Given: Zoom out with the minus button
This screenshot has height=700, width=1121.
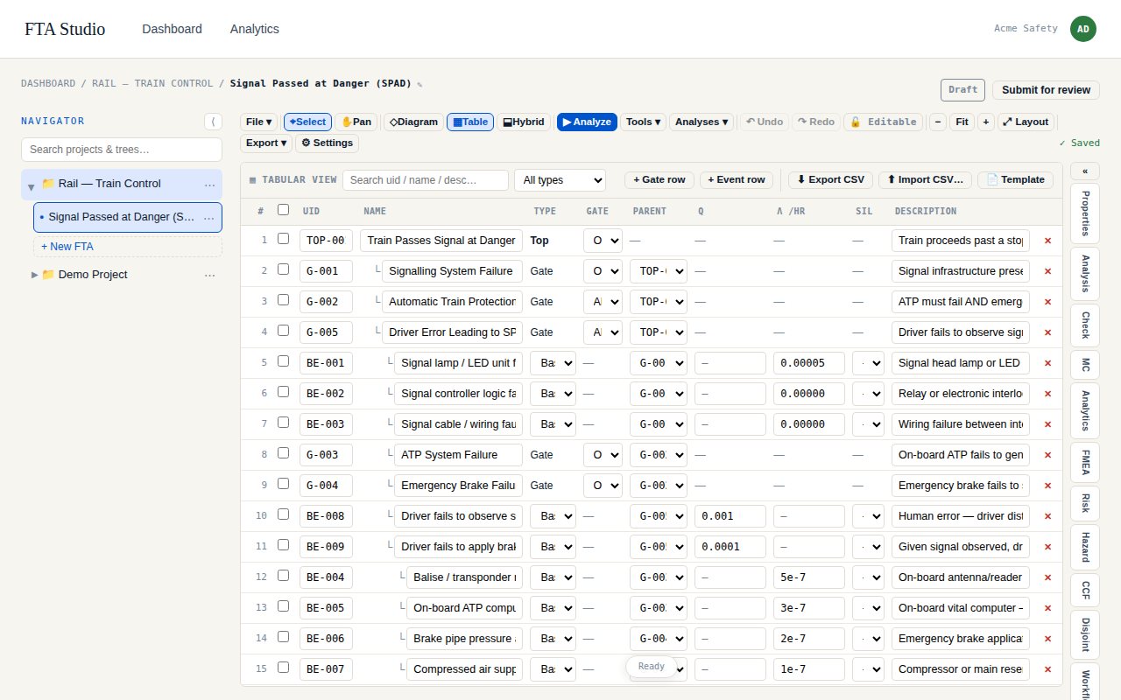Looking at the screenshot, I should [938, 122].
